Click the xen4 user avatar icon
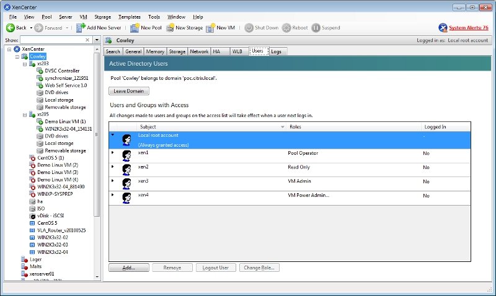This screenshot has height=296, width=496. tap(127, 198)
